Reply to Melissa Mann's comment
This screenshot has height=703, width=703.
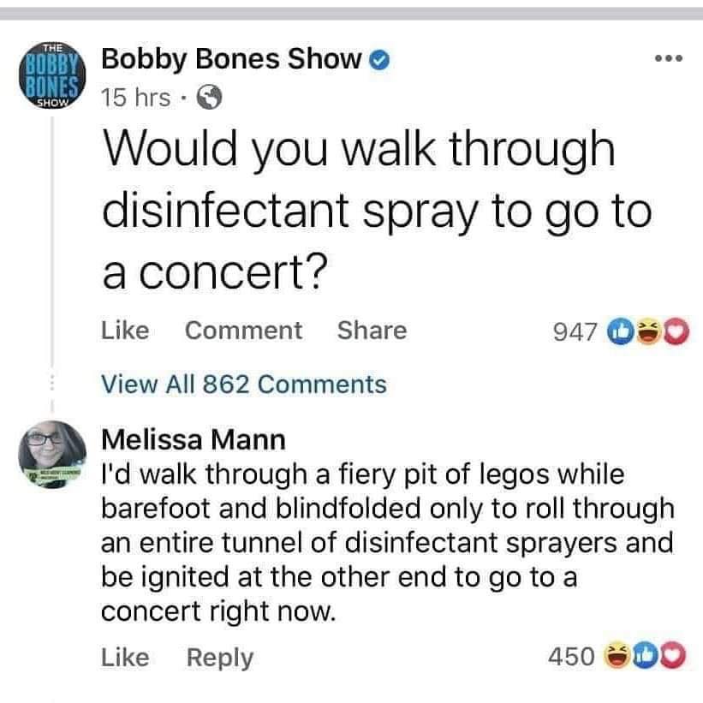pyautogui.click(x=220, y=657)
